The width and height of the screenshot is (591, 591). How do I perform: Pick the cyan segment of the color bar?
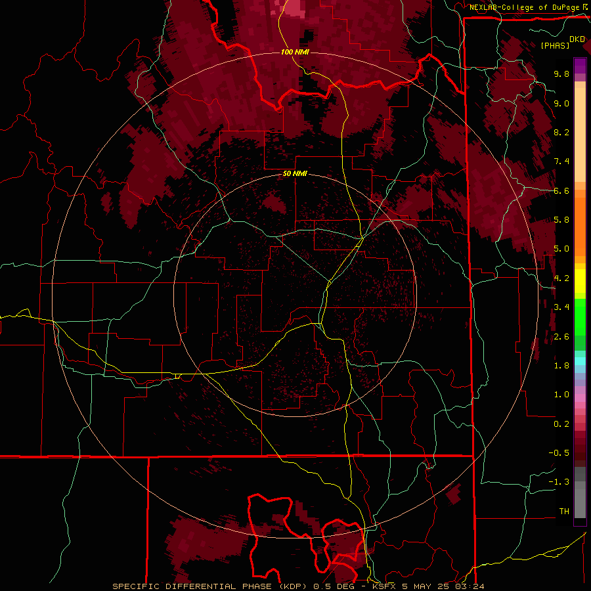[580, 361]
